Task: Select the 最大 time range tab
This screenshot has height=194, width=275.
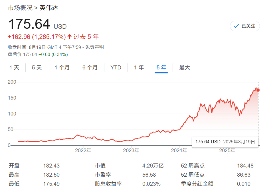Action: (x=184, y=67)
